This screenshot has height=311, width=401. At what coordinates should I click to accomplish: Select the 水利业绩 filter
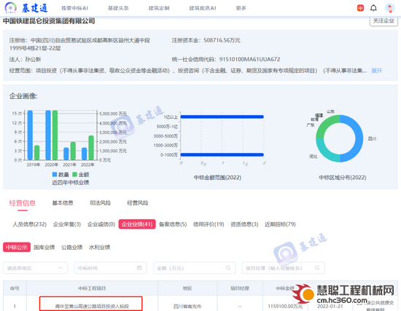coord(99,247)
